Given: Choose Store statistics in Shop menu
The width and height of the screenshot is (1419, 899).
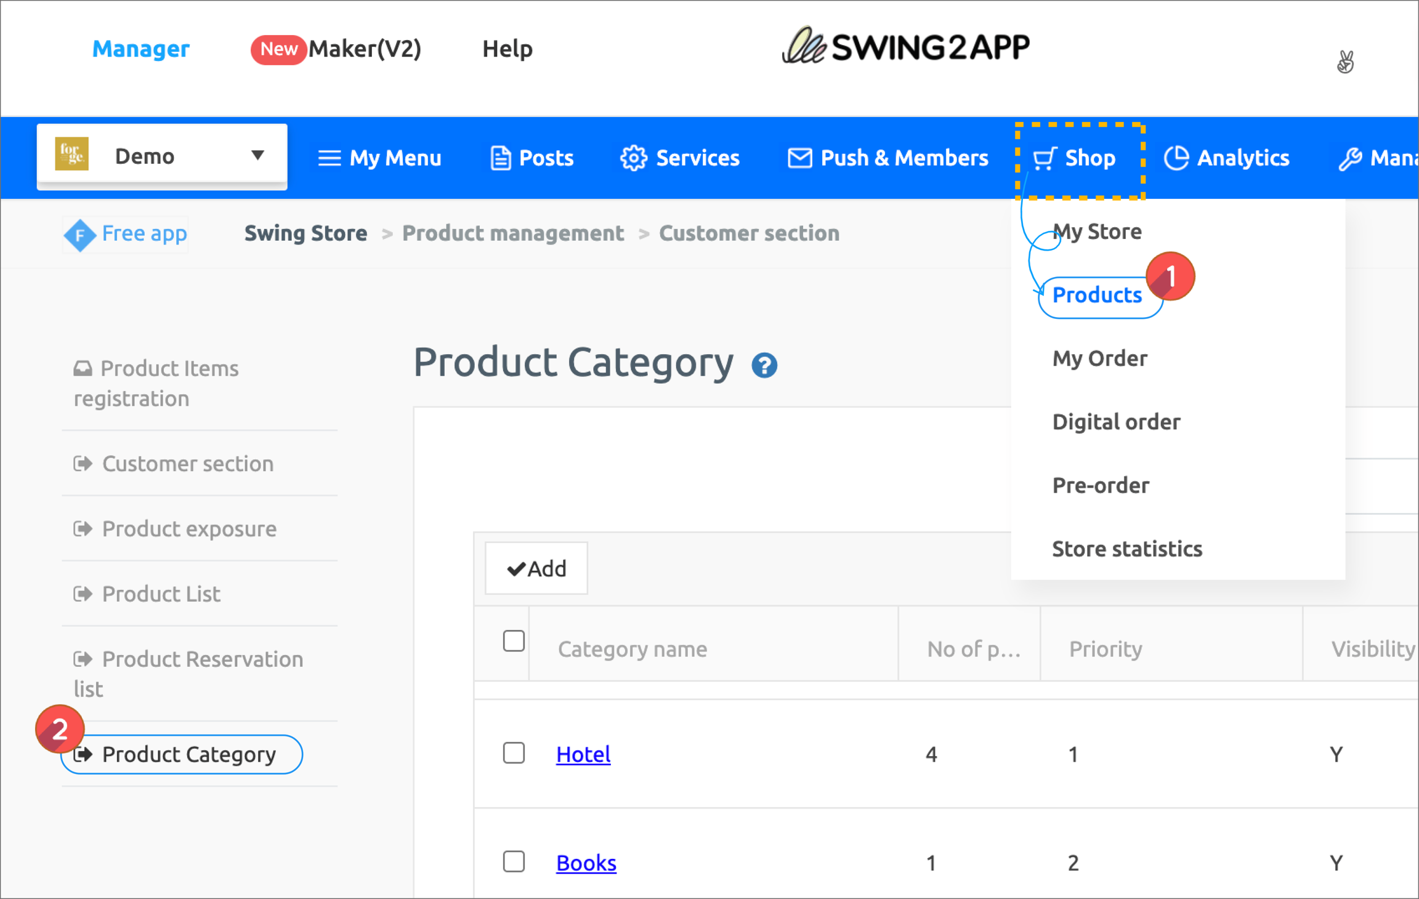Looking at the screenshot, I should pos(1126,549).
